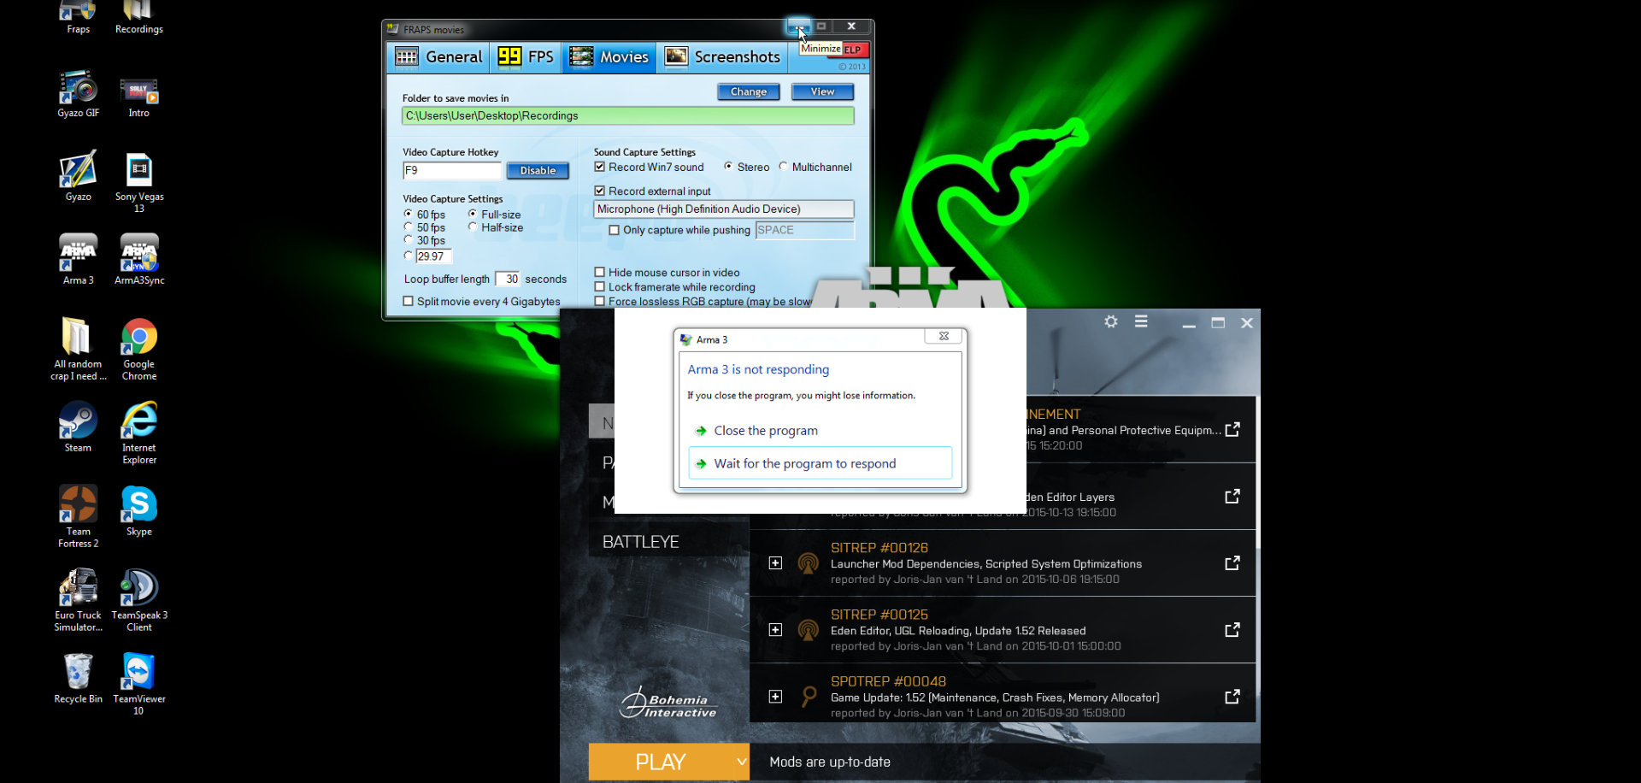
Task: Choose Full-size video capture
Action: click(x=473, y=214)
